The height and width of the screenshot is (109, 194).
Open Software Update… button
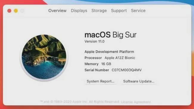click(139, 81)
